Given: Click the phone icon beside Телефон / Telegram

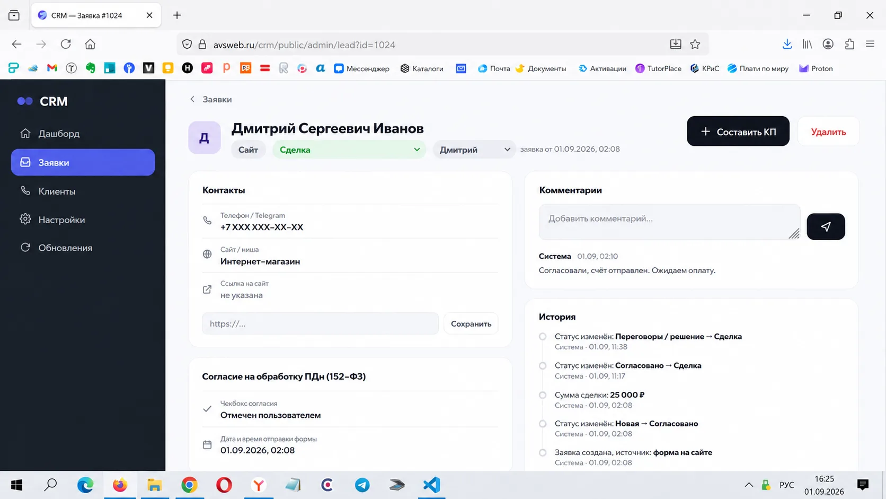Looking at the screenshot, I should (x=207, y=221).
